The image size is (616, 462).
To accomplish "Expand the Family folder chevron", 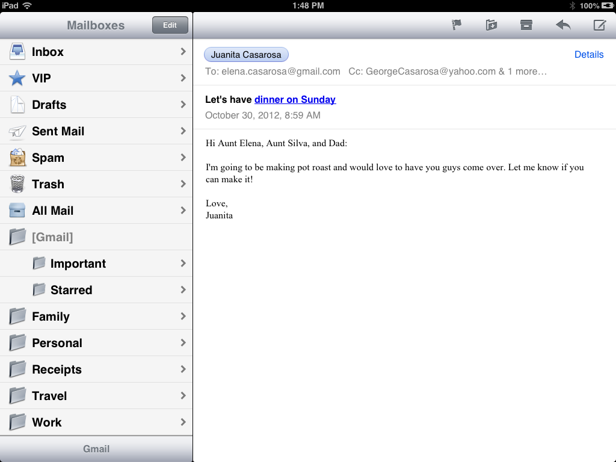I will coord(183,316).
